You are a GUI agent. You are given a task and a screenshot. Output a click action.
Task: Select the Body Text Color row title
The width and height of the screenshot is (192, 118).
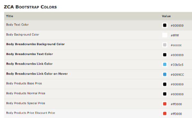pos(17,25)
